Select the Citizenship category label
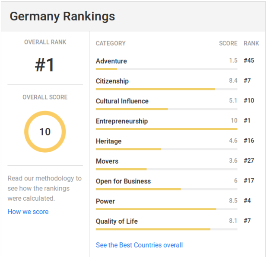 tap(112, 81)
